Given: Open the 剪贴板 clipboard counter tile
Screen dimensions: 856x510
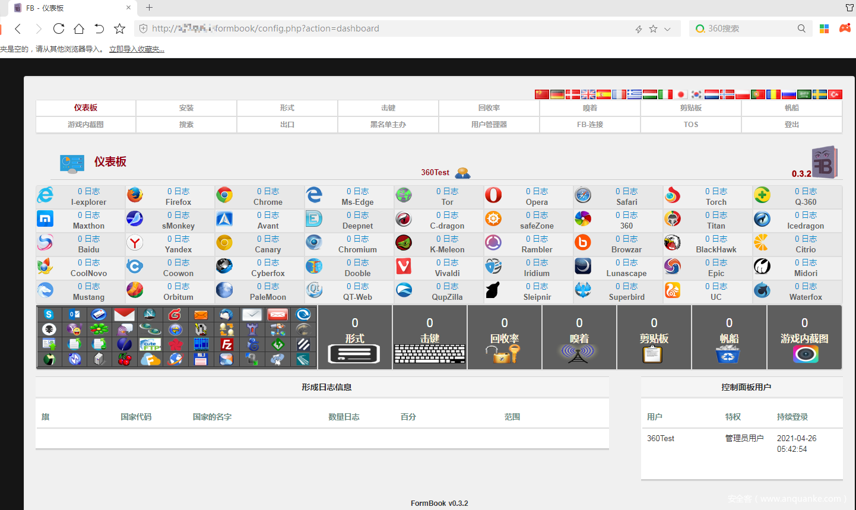Looking at the screenshot, I should (654, 337).
